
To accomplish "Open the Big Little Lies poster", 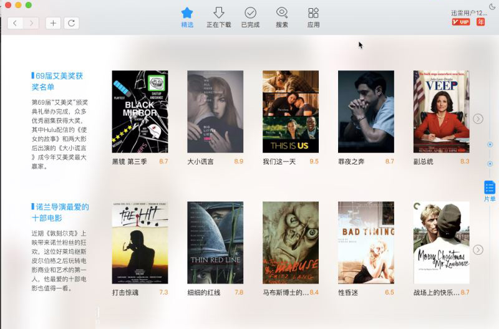I will [x=215, y=112].
